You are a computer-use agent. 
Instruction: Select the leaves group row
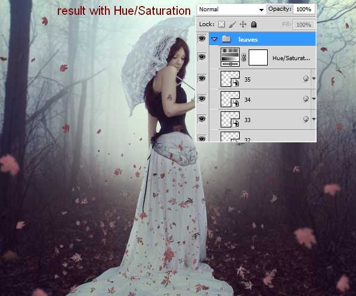[x=262, y=39]
